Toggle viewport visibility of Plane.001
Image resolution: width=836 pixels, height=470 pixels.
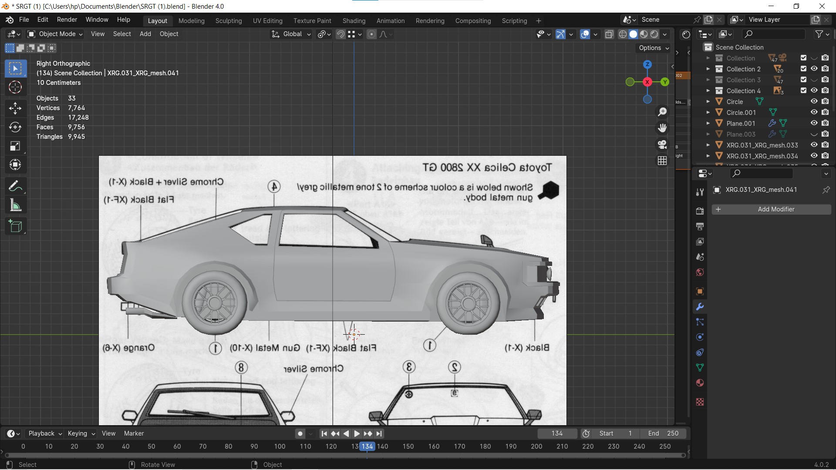[x=814, y=123]
